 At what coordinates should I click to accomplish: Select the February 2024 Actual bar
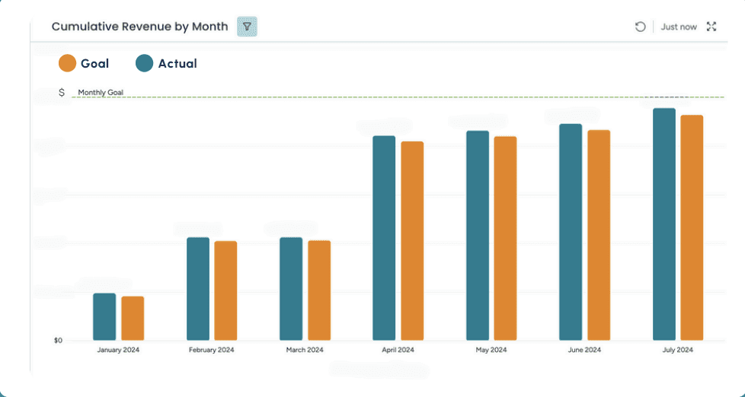tap(198, 288)
